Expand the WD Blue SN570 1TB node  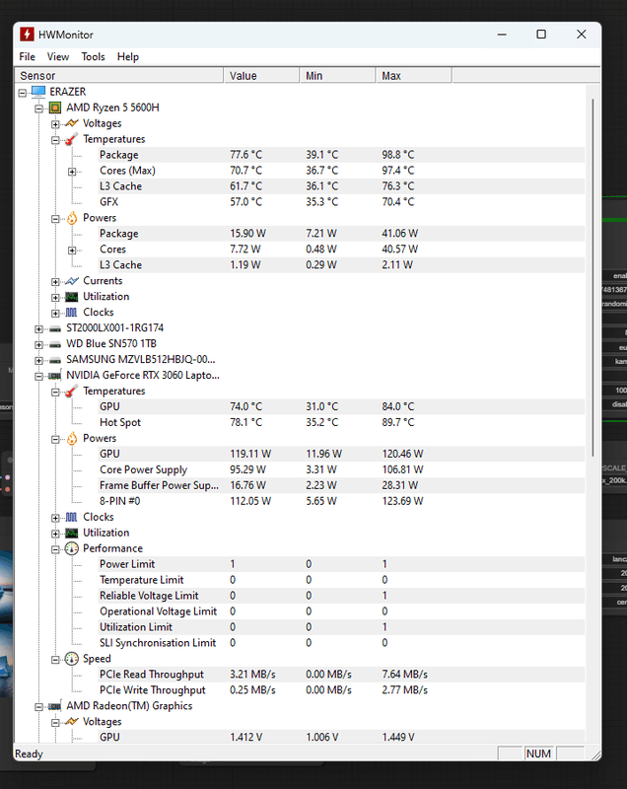[38, 344]
